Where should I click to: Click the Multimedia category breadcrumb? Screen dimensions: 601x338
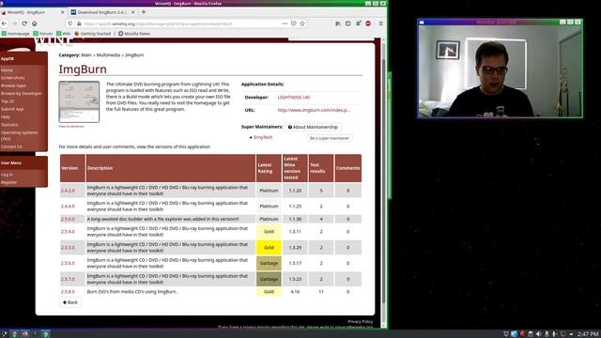(108, 55)
